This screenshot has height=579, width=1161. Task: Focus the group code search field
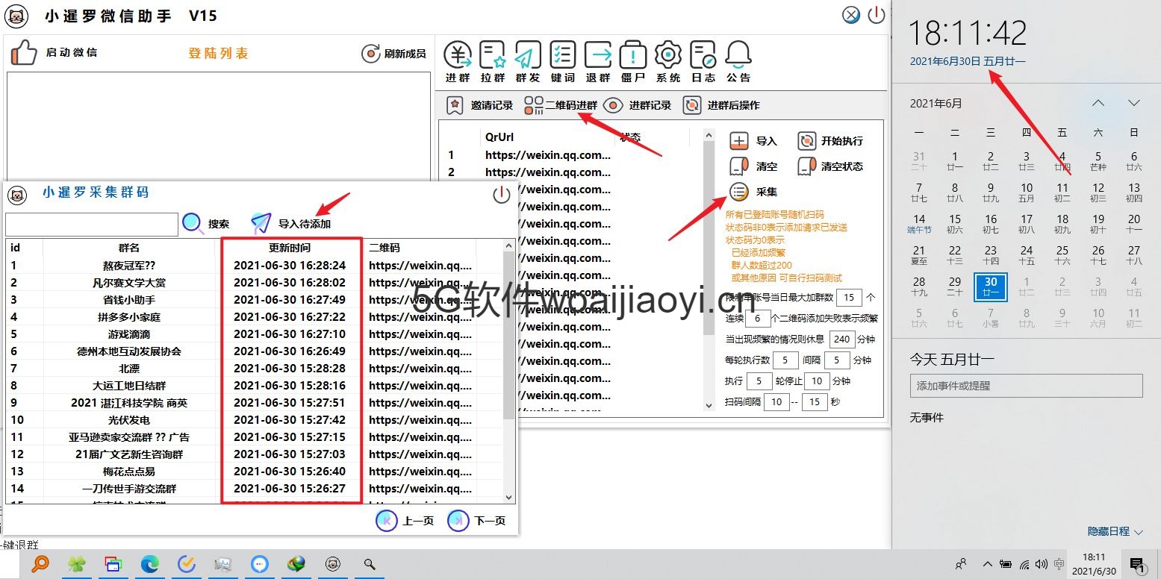coord(92,224)
